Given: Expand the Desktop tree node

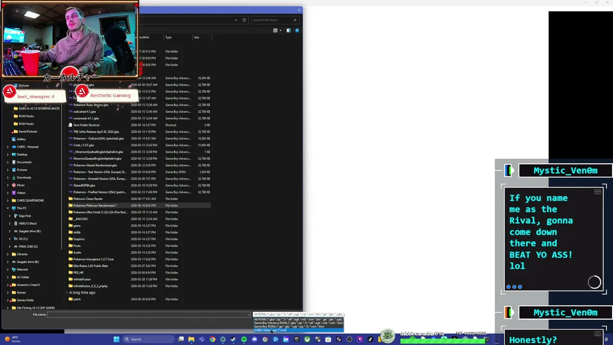Looking at the screenshot, I should pos(8,154).
